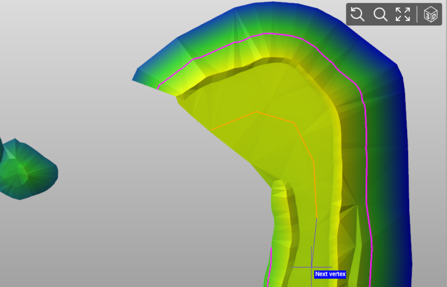
Task: Select the small teal mesh object on left
Action: (x=29, y=170)
